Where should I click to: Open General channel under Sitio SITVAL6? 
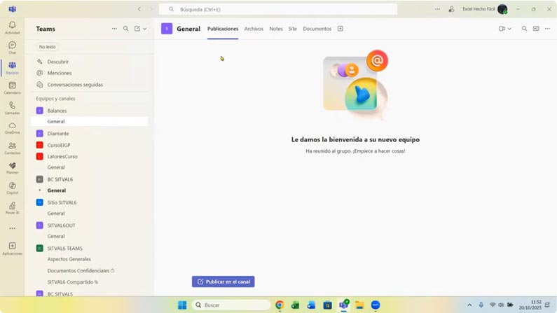point(56,214)
